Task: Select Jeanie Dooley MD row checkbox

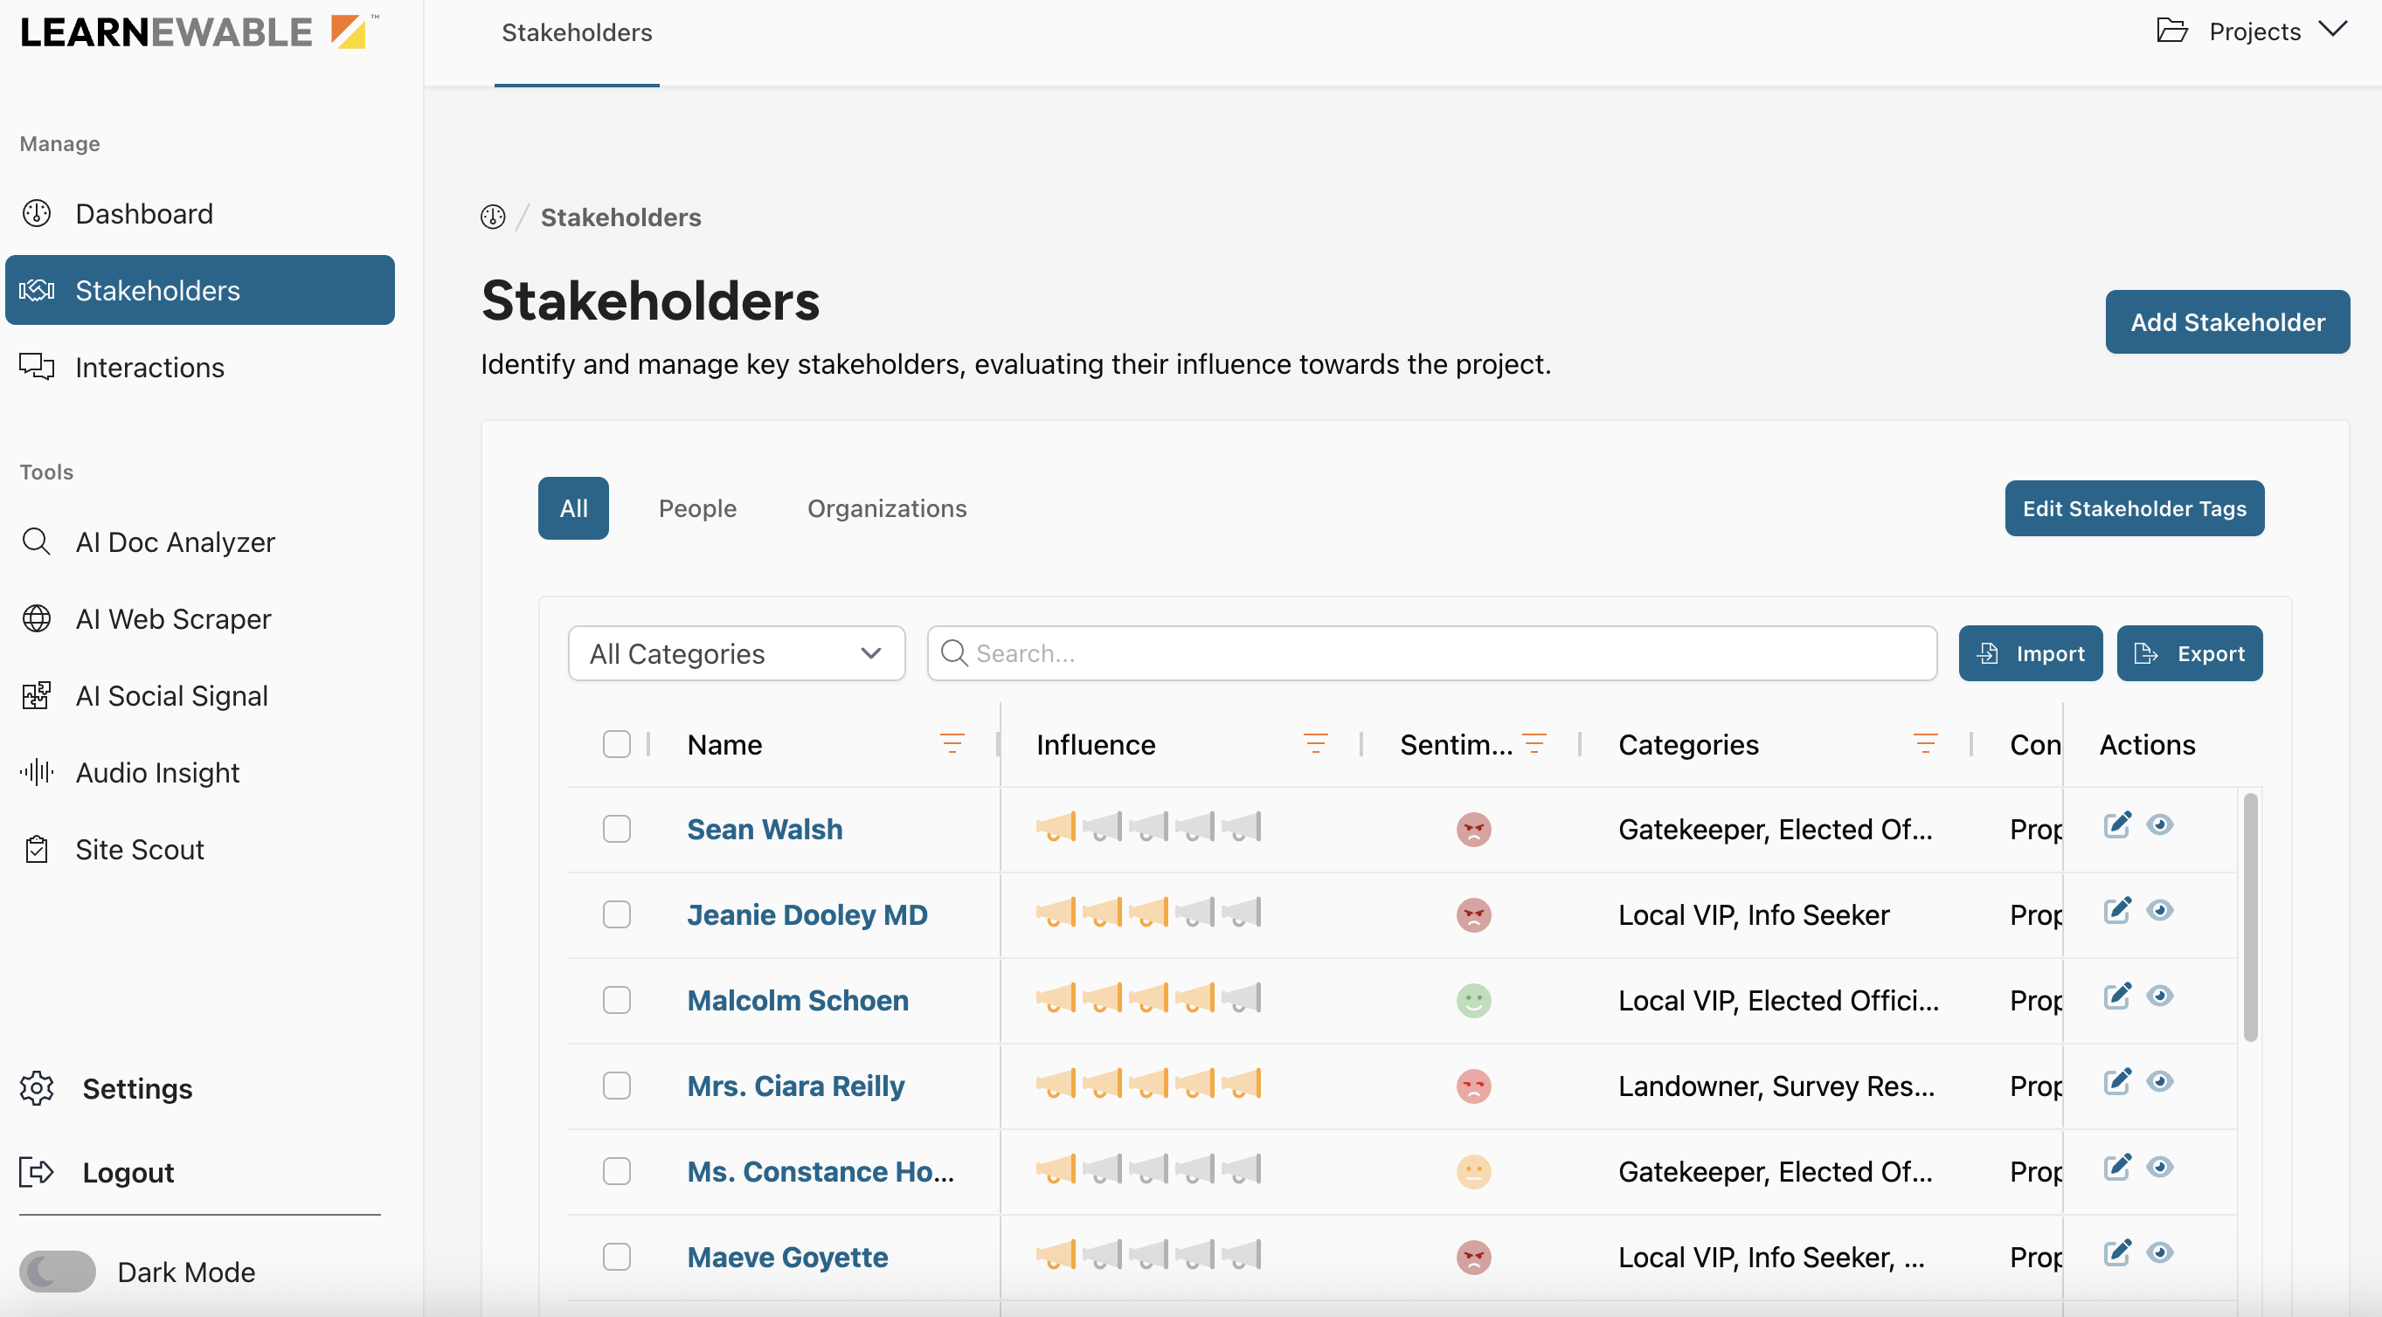Action: (616, 914)
